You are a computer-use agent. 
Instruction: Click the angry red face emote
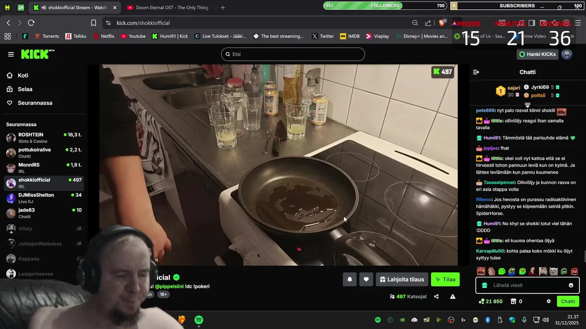tap(575, 271)
